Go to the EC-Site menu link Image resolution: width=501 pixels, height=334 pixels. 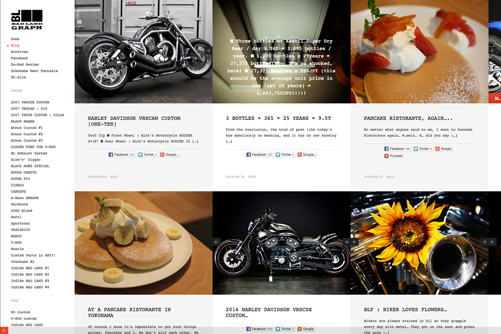point(18,77)
